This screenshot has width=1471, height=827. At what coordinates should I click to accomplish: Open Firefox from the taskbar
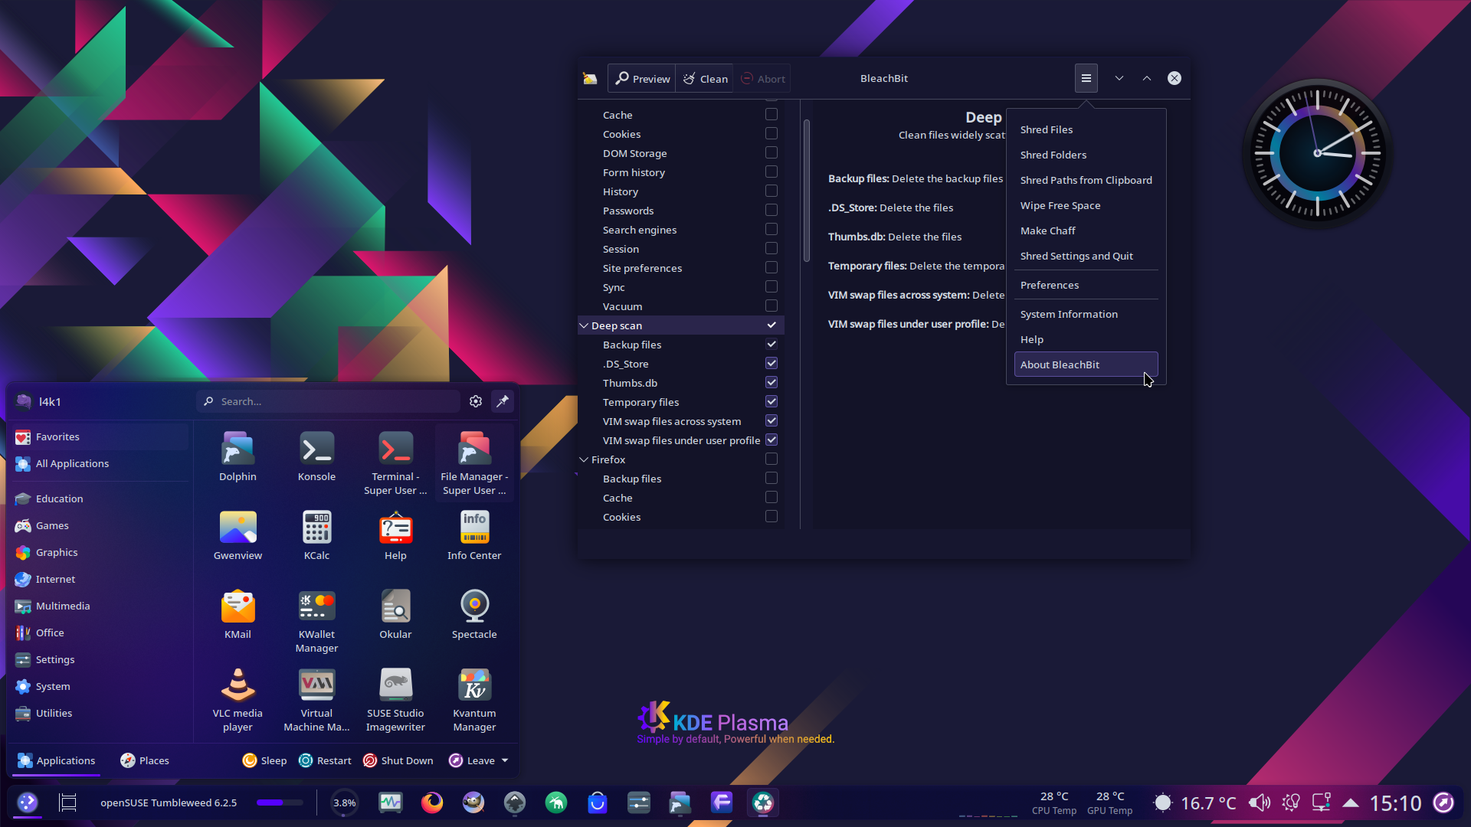tap(432, 802)
